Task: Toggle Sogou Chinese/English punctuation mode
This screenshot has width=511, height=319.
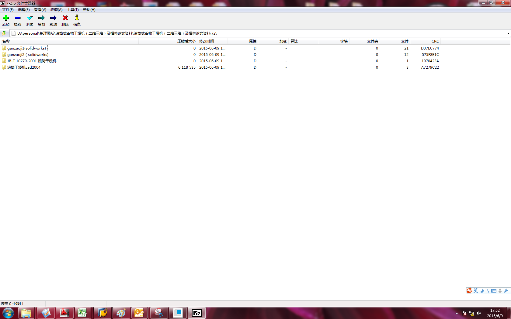Action: tap(488, 291)
